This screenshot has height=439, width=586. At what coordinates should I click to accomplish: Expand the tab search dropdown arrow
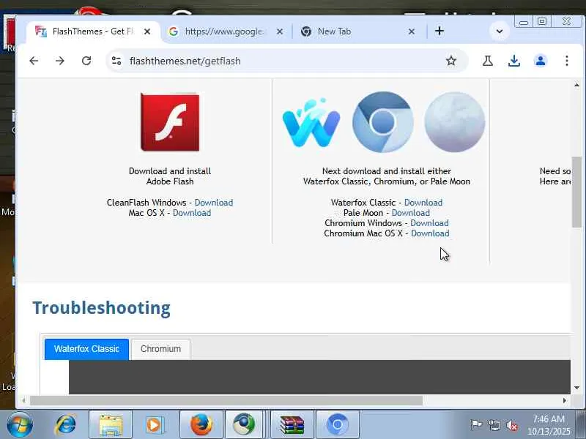pyautogui.click(x=500, y=31)
